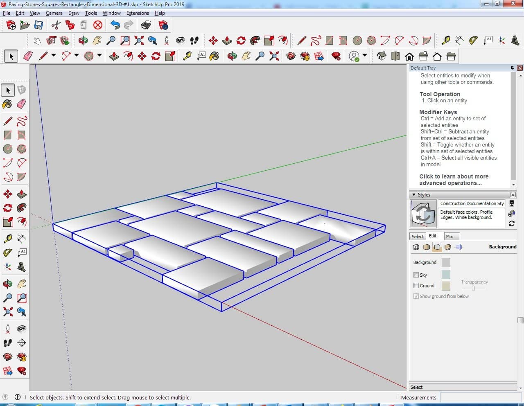Select the Paint Bucket tool in left toolbar
The image size is (524, 406).
[x=7, y=104]
